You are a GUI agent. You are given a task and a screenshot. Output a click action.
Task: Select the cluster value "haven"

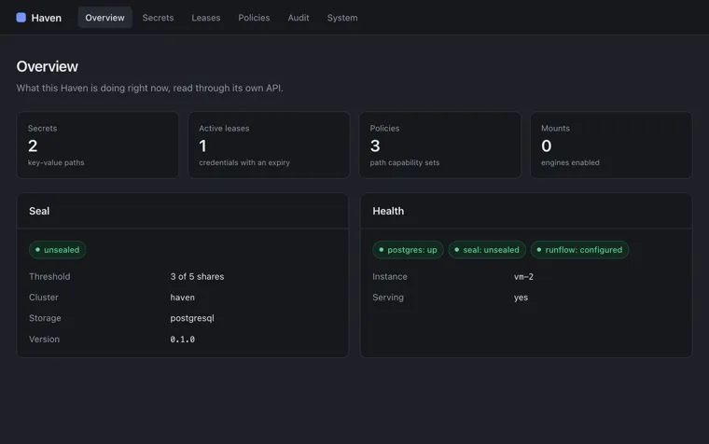click(182, 298)
